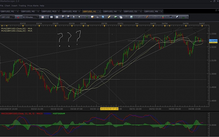
Task: Expand the arrow next to the ellipse tool
Action: pyautogui.click(x=159, y=17)
